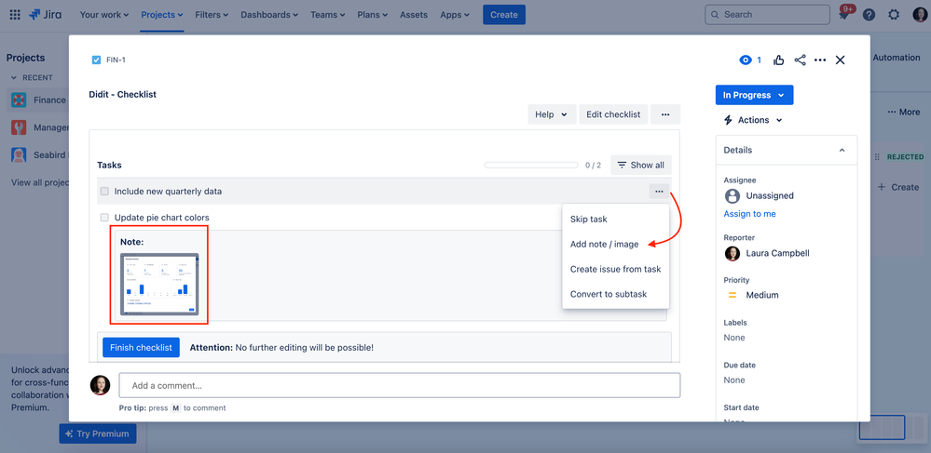Click the FIN-1 issue key link
This screenshot has width=931, height=453.
(116, 60)
